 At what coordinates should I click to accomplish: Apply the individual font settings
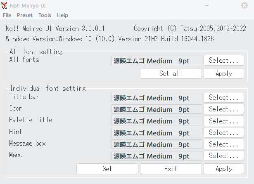(x=223, y=169)
